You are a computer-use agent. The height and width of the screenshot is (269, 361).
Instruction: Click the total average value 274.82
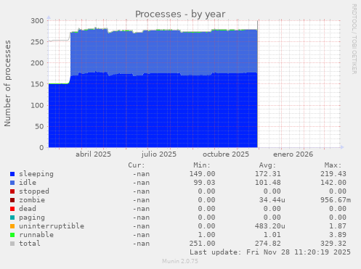tap(268, 244)
